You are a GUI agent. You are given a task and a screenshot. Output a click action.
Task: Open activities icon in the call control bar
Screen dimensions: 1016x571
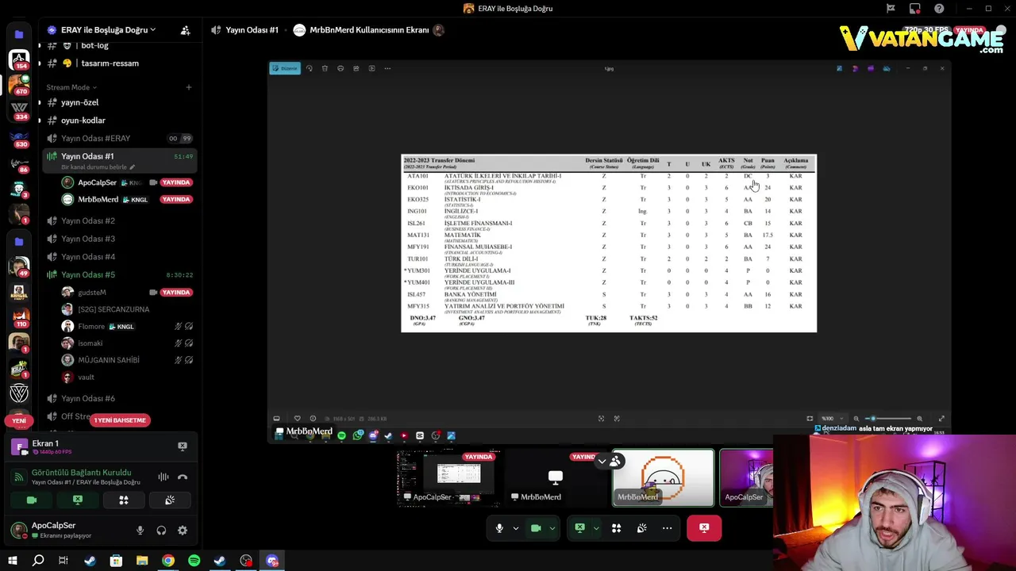point(616,528)
